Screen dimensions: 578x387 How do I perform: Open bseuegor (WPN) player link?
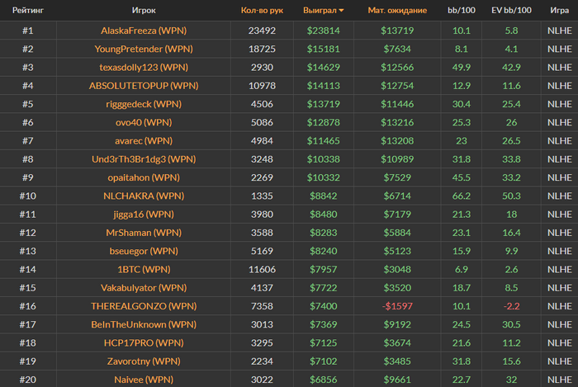144,251
